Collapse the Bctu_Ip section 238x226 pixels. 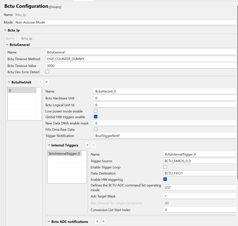(x=5, y=30)
